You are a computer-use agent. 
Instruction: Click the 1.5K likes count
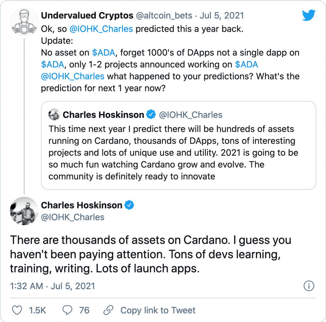click(x=37, y=310)
